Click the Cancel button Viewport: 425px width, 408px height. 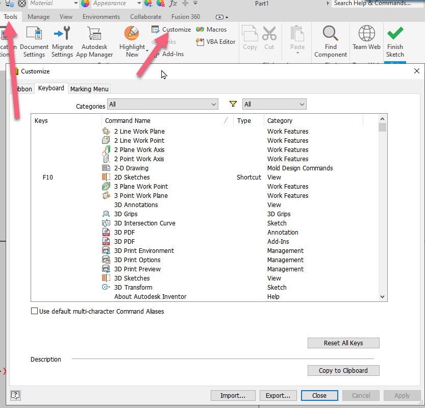tap(361, 395)
